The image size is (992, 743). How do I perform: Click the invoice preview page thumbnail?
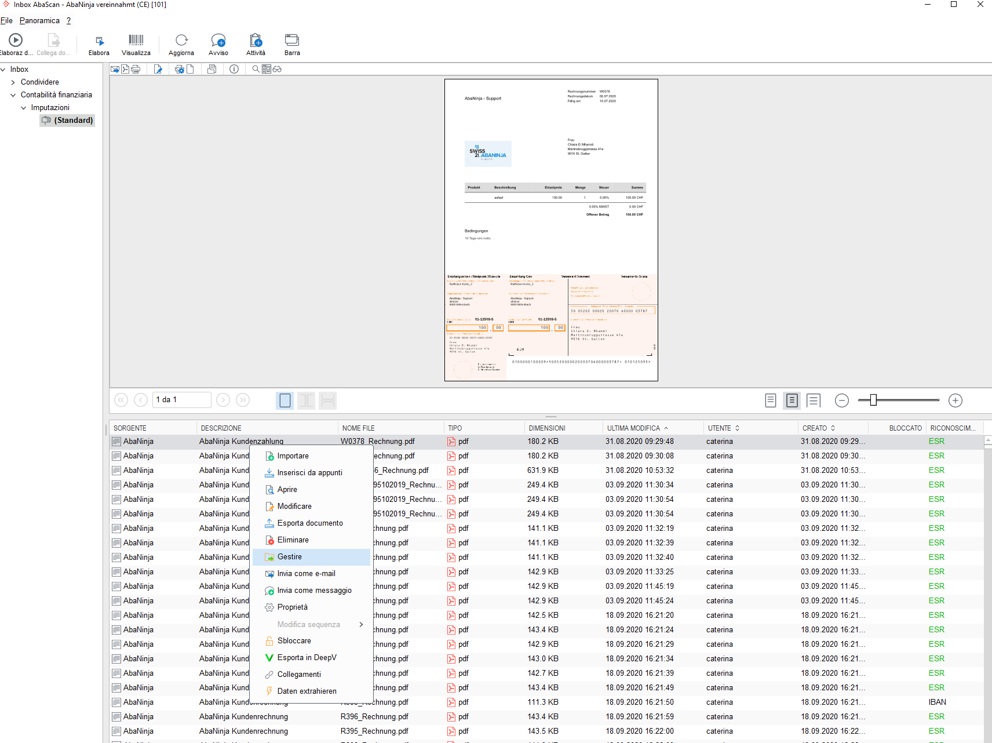[551, 230]
